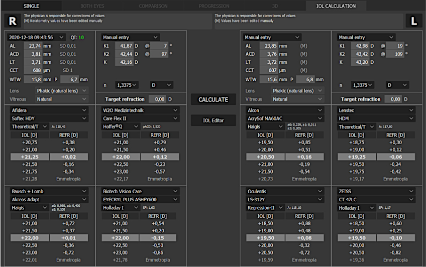The width and height of the screenshot is (426, 267).
Task: Open the BOTH EYES tab
Action: (x=92, y=6)
